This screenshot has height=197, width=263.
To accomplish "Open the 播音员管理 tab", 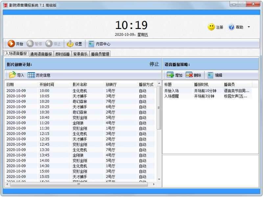I will point(101,54).
